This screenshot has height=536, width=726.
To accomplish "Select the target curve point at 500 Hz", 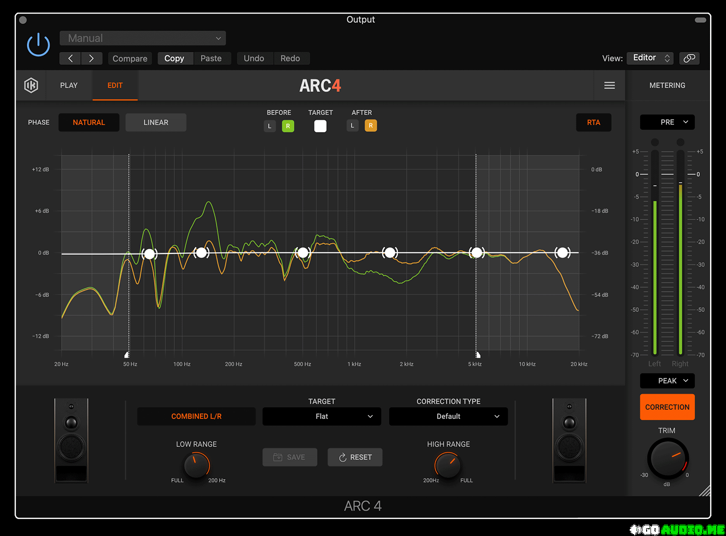I will 303,253.
